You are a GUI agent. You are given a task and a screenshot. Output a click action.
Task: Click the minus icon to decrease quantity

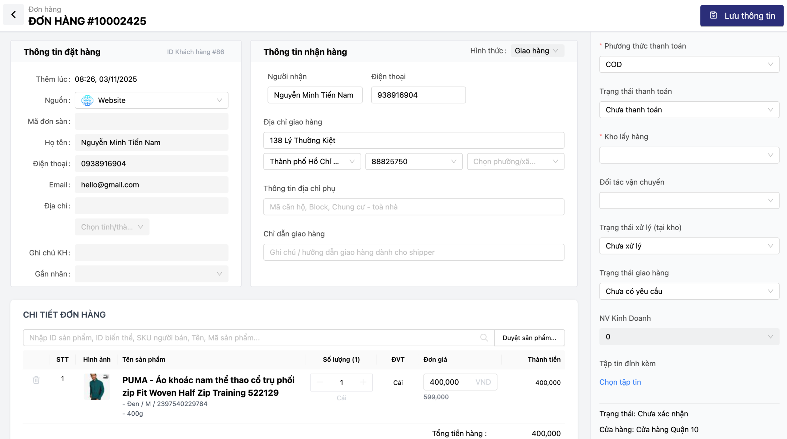point(320,382)
